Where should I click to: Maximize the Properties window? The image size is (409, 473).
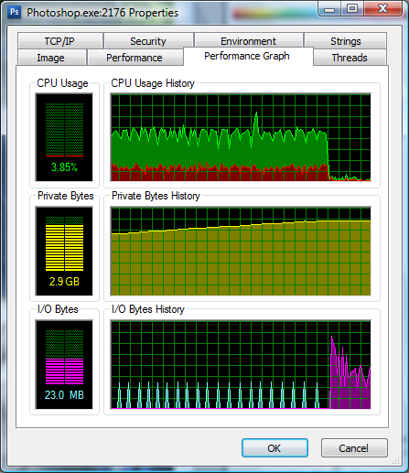[x=352, y=8]
